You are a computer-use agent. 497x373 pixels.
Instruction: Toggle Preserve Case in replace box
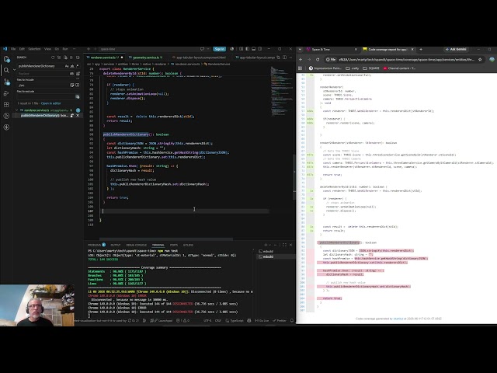[x=71, y=74]
